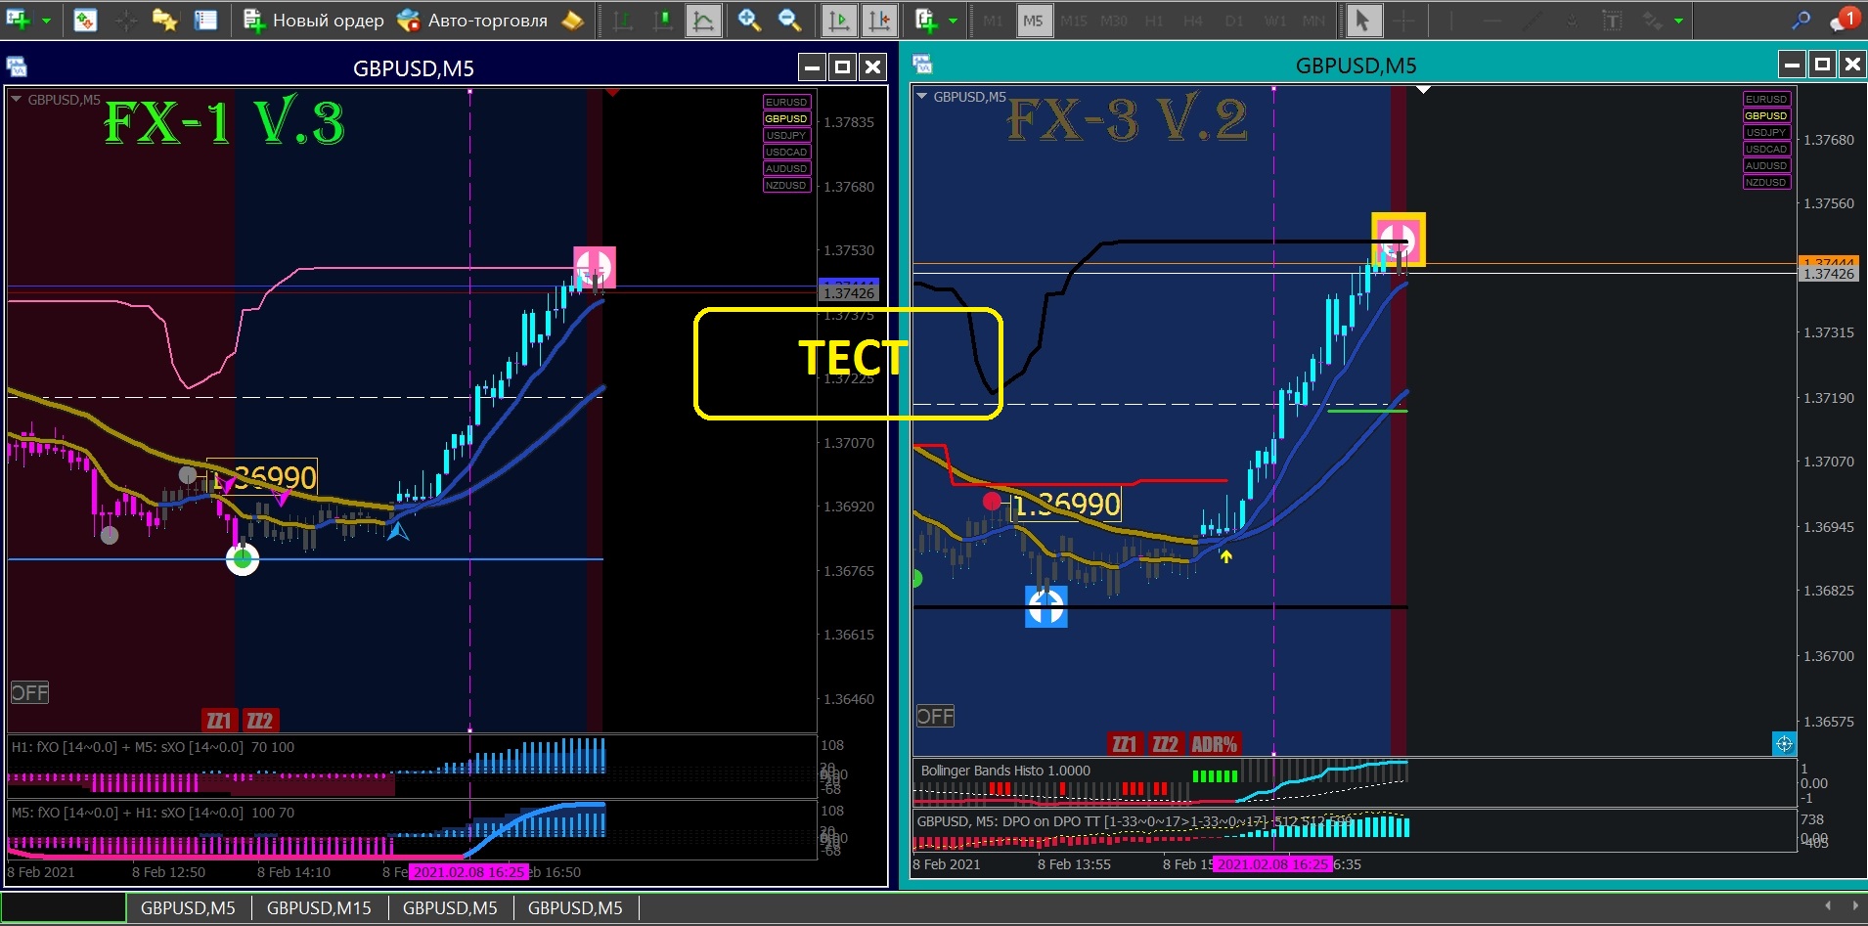Click USDCAD symbol button in FX-1 chart
Image resolution: width=1868 pixels, height=926 pixels.
786,152
